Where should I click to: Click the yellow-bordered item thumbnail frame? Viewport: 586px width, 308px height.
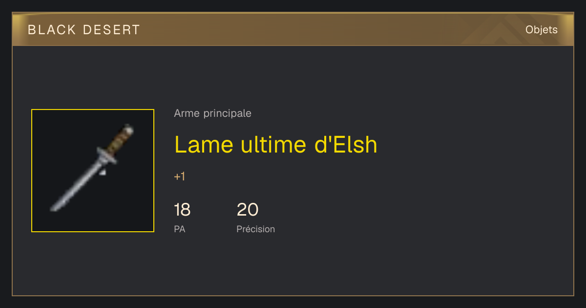coord(93,171)
